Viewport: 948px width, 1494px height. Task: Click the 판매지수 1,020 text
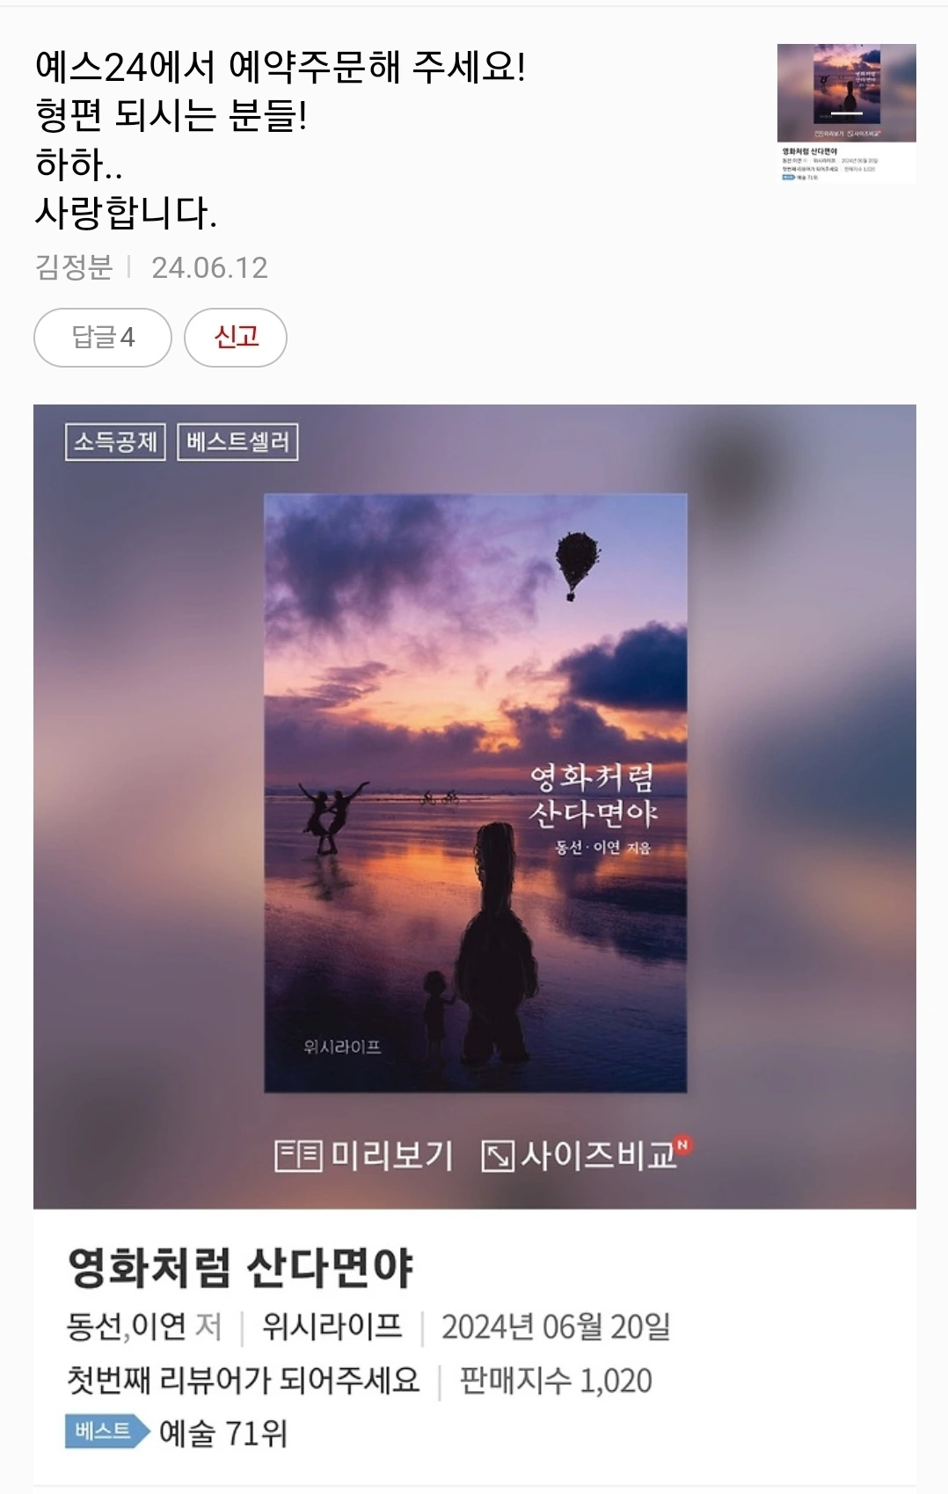tap(556, 1381)
